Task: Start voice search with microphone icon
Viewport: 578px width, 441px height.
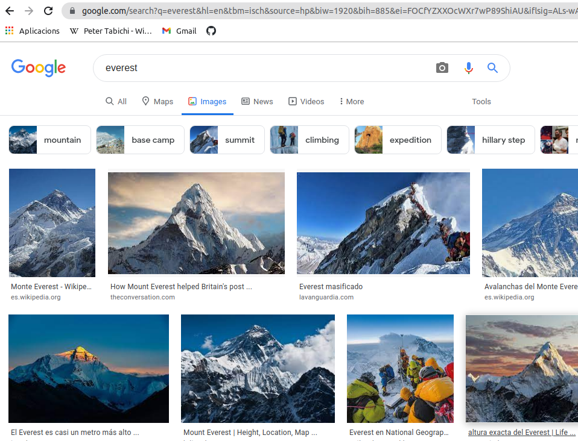Action: coord(469,68)
